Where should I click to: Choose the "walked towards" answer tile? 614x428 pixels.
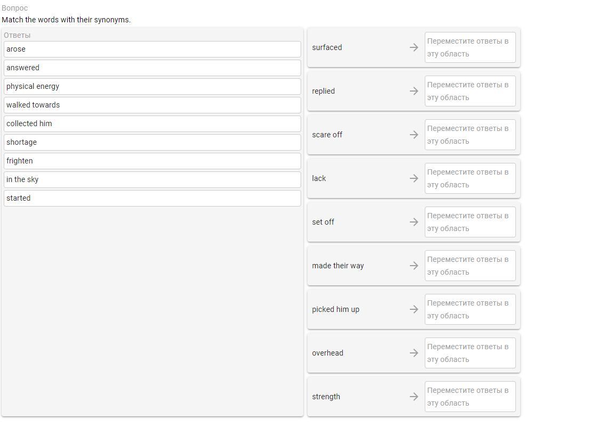(152, 105)
